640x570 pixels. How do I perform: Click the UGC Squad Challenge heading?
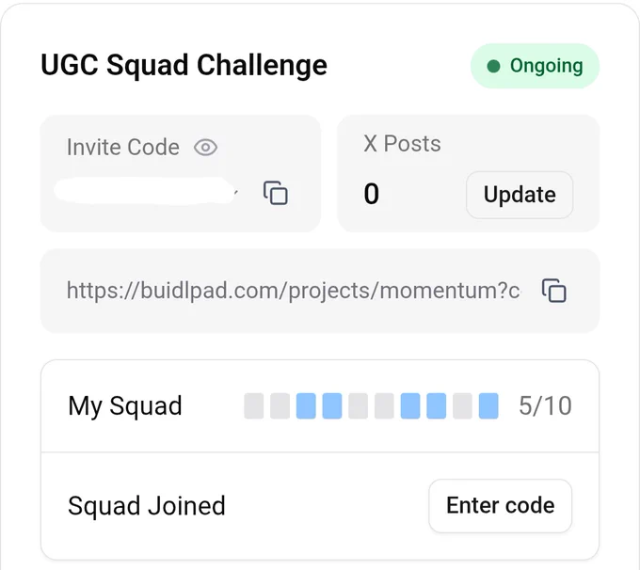point(184,65)
